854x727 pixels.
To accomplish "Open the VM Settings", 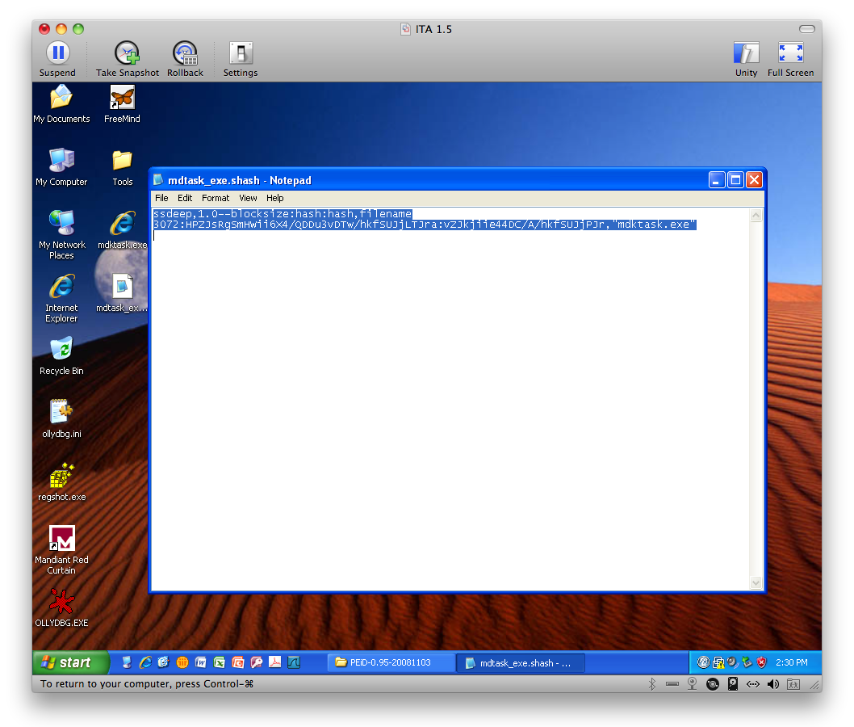I will [240, 54].
